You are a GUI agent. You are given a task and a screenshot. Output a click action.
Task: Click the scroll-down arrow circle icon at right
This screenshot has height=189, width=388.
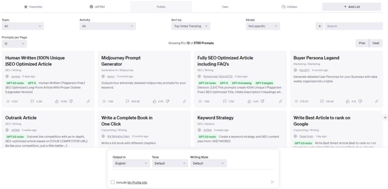(x=385, y=118)
